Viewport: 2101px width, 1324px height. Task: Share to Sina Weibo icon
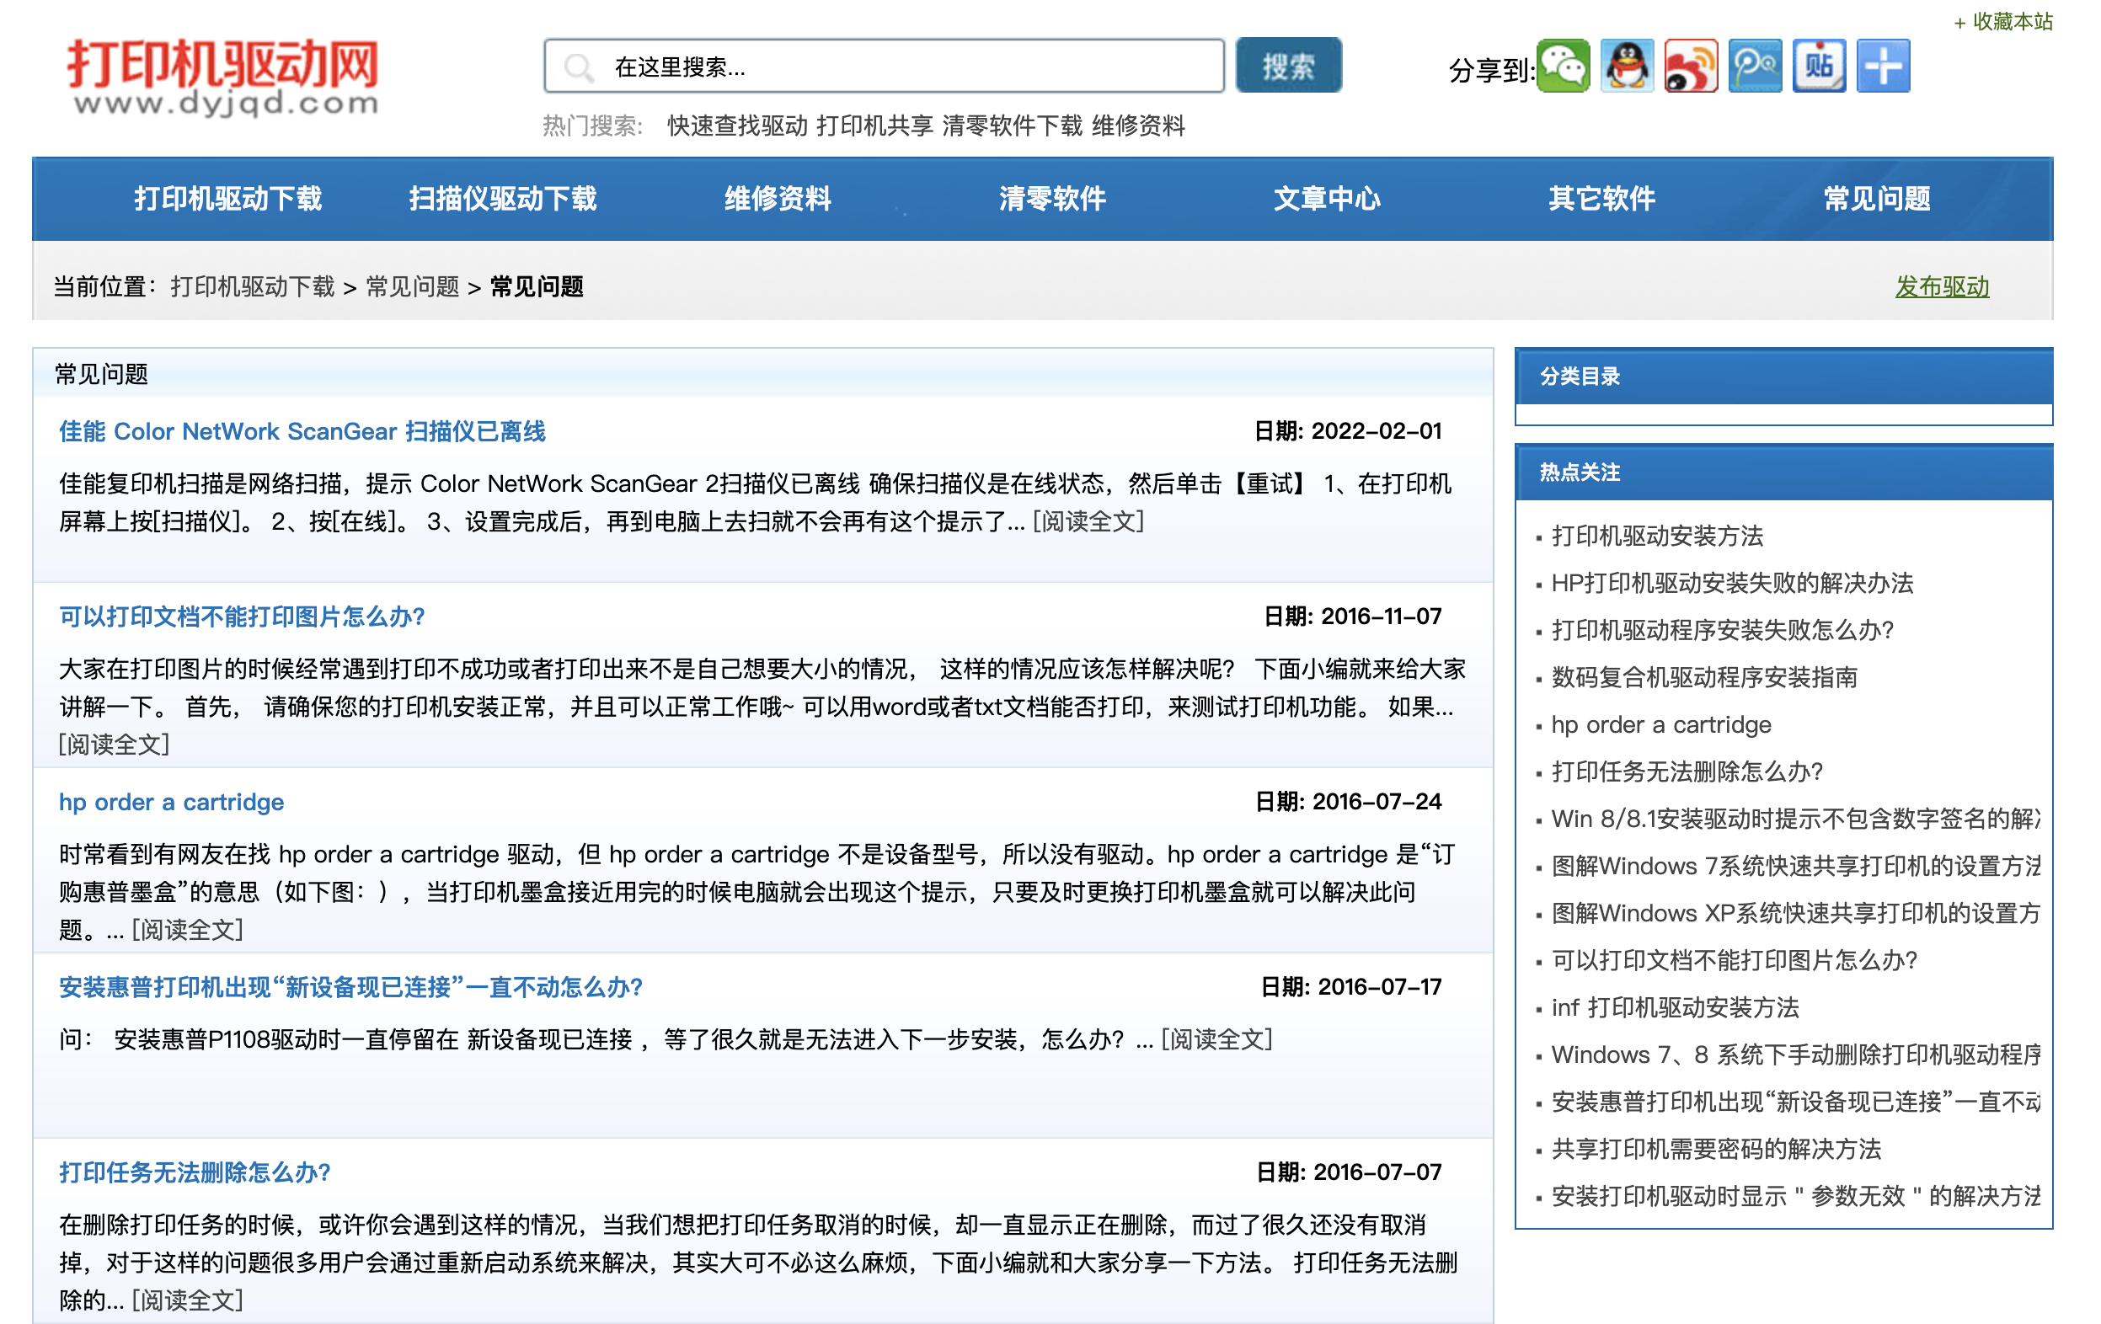(x=1691, y=67)
